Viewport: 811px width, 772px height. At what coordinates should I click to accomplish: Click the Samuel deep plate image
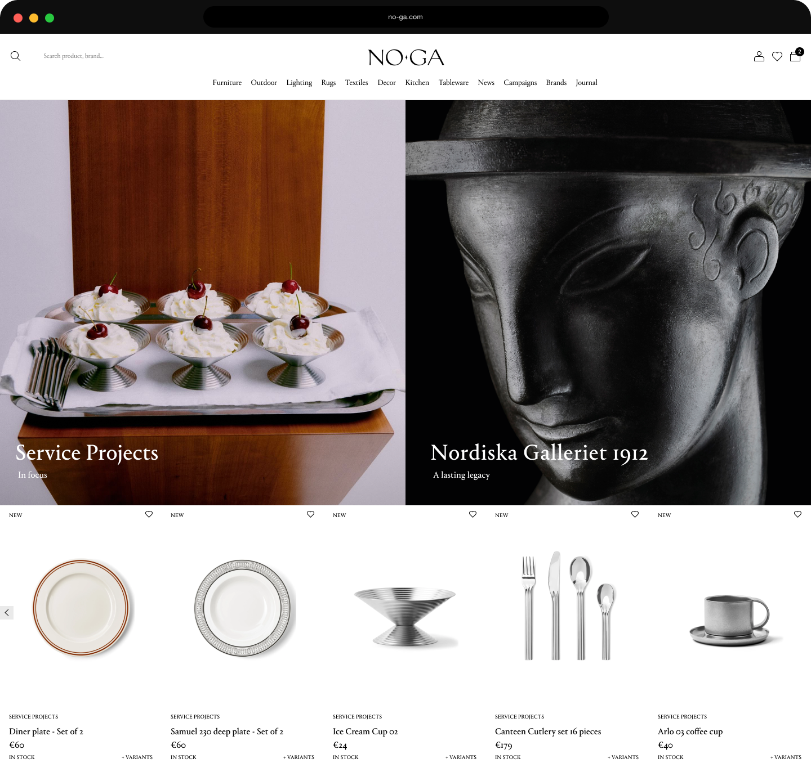pos(244,608)
